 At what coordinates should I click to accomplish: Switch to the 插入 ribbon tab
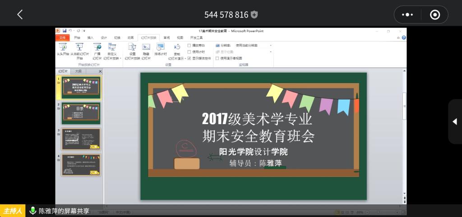[90, 38]
